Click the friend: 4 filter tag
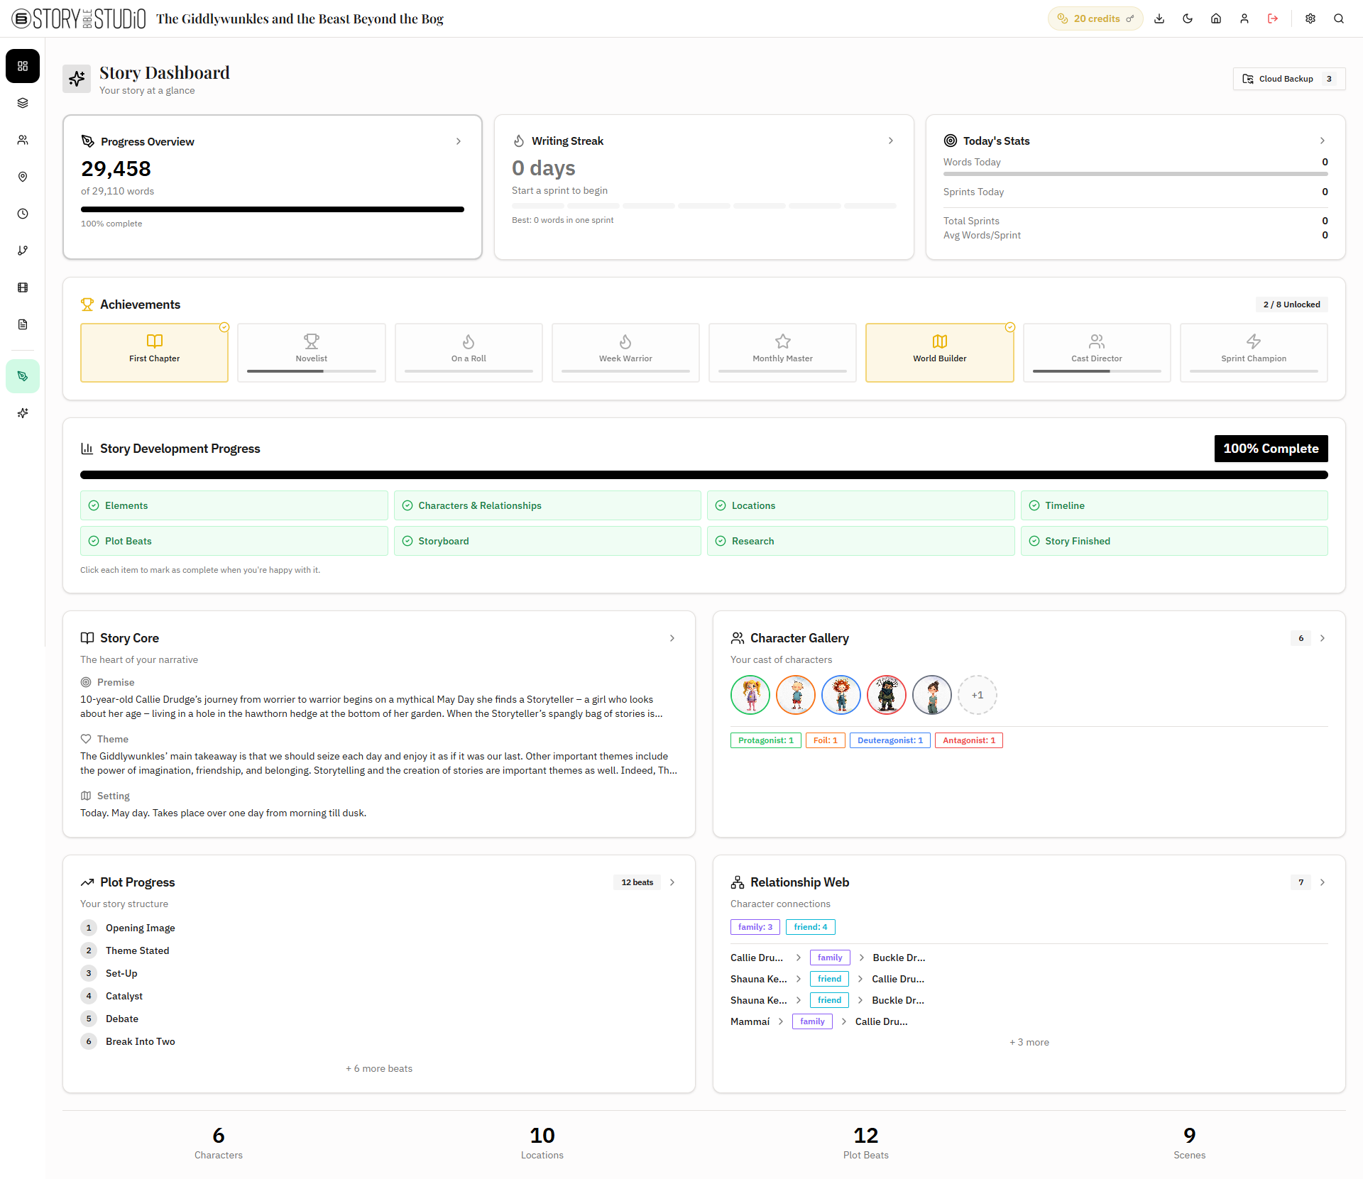 (811, 927)
